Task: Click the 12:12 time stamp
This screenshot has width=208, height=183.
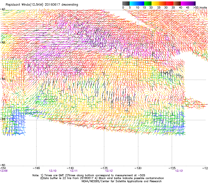Action: [109, 171]
